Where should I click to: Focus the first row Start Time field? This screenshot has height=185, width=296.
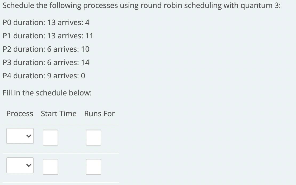click(x=50, y=138)
